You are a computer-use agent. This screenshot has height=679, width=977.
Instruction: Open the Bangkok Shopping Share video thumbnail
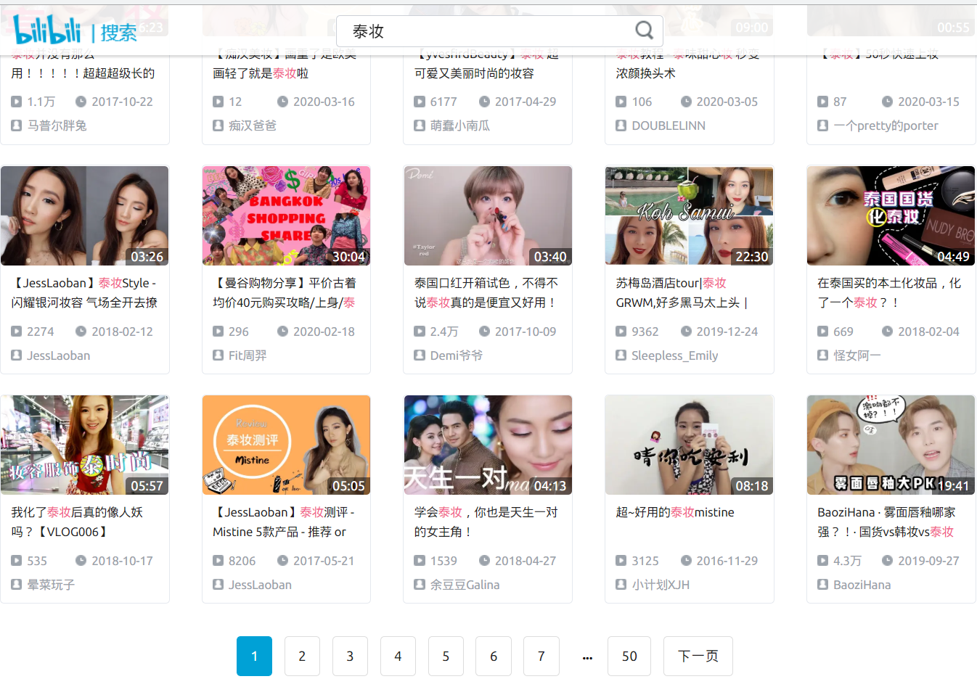[x=287, y=215]
